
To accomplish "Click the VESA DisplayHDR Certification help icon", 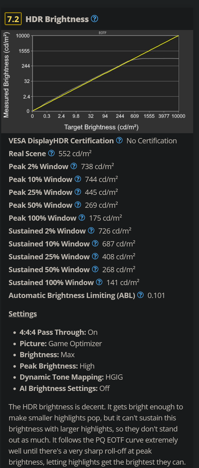I will [119, 141].
